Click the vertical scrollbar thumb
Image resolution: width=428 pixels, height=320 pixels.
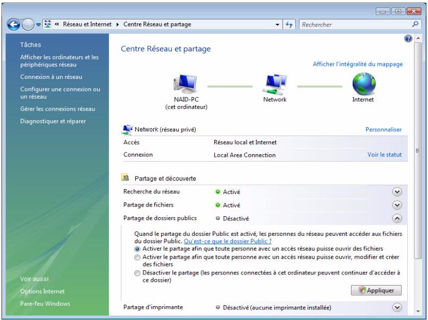(x=417, y=150)
